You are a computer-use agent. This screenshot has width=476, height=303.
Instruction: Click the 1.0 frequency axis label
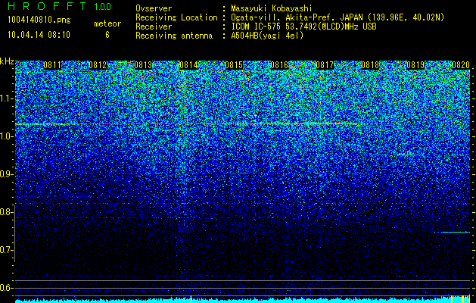point(5,136)
